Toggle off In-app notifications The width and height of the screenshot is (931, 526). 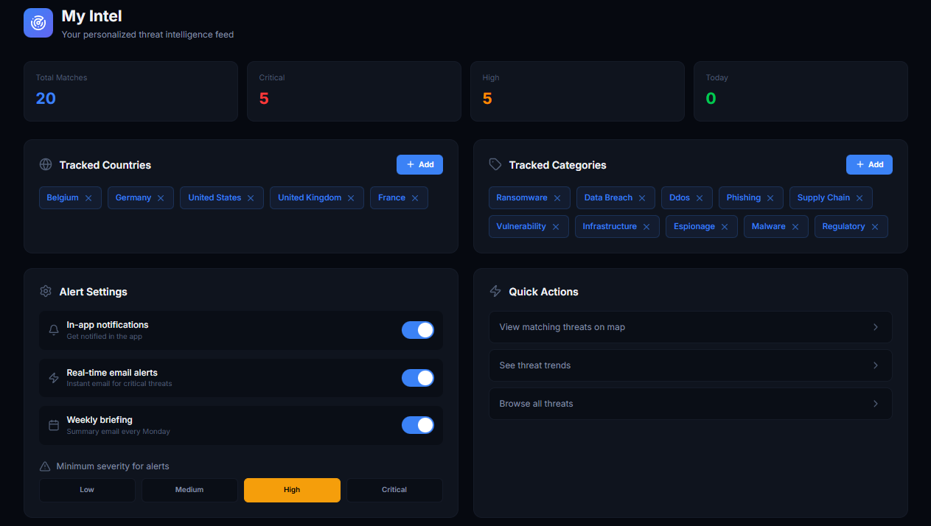click(x=418, y=330)
